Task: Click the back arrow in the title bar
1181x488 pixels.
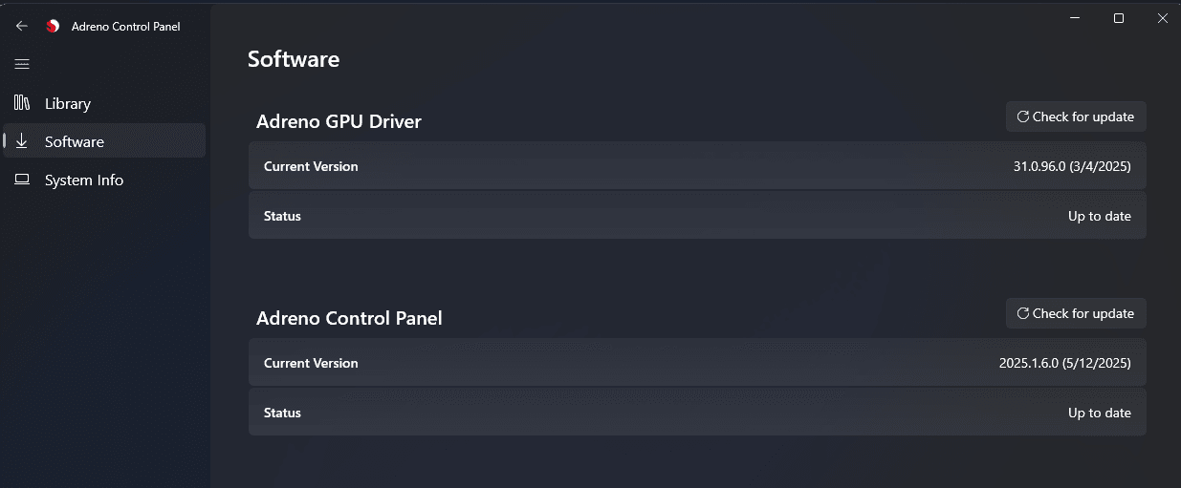Action: 22,26
